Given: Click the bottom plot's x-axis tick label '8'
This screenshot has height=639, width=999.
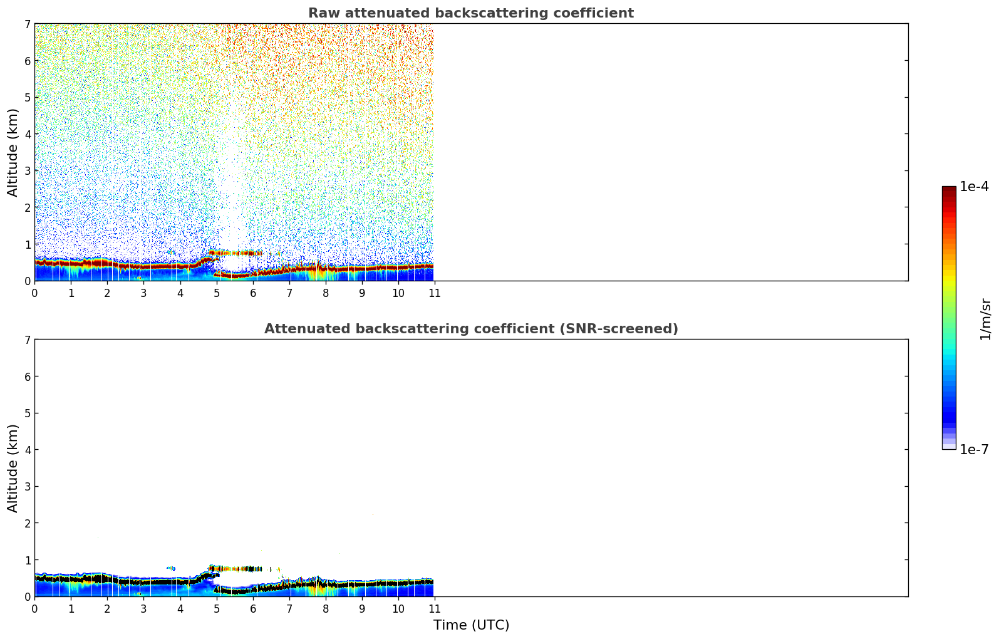Looking at the screenshot, I should (326, 609).
